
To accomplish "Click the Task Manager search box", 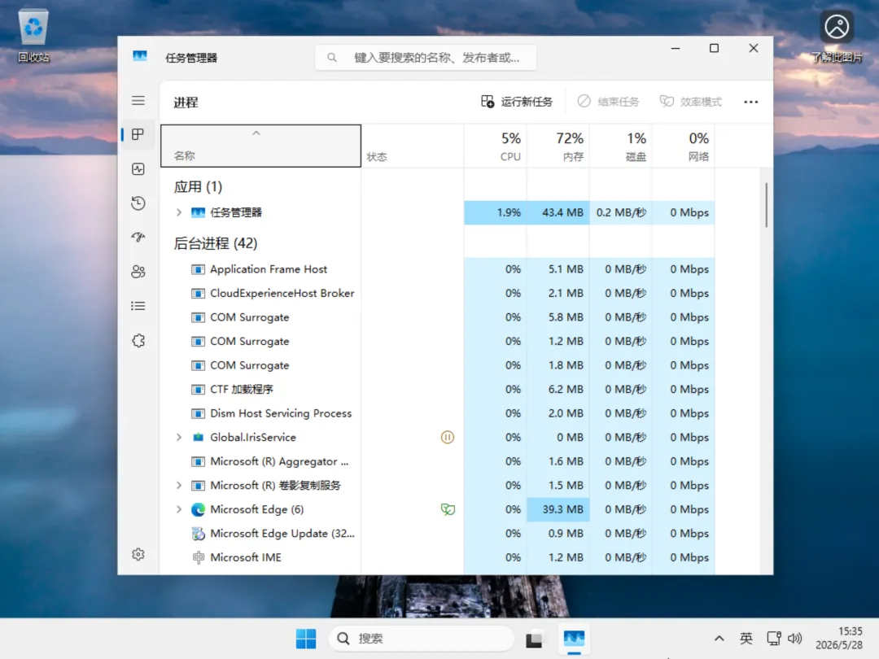I will [x=426, y=57].
